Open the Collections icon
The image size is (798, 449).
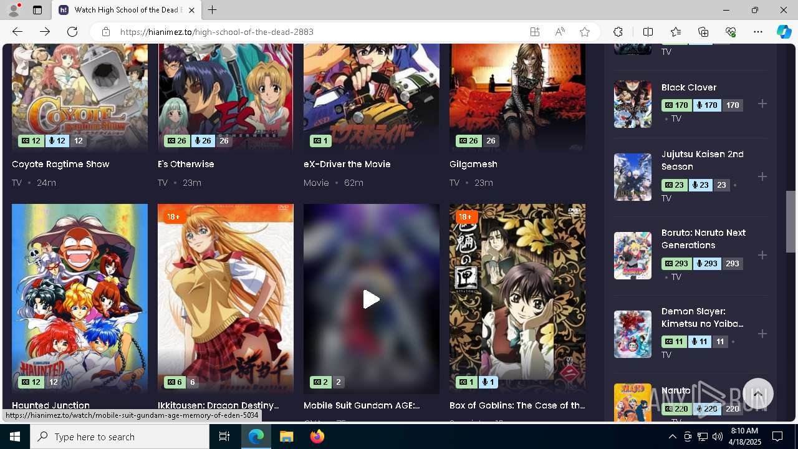(x=703, y=32)
